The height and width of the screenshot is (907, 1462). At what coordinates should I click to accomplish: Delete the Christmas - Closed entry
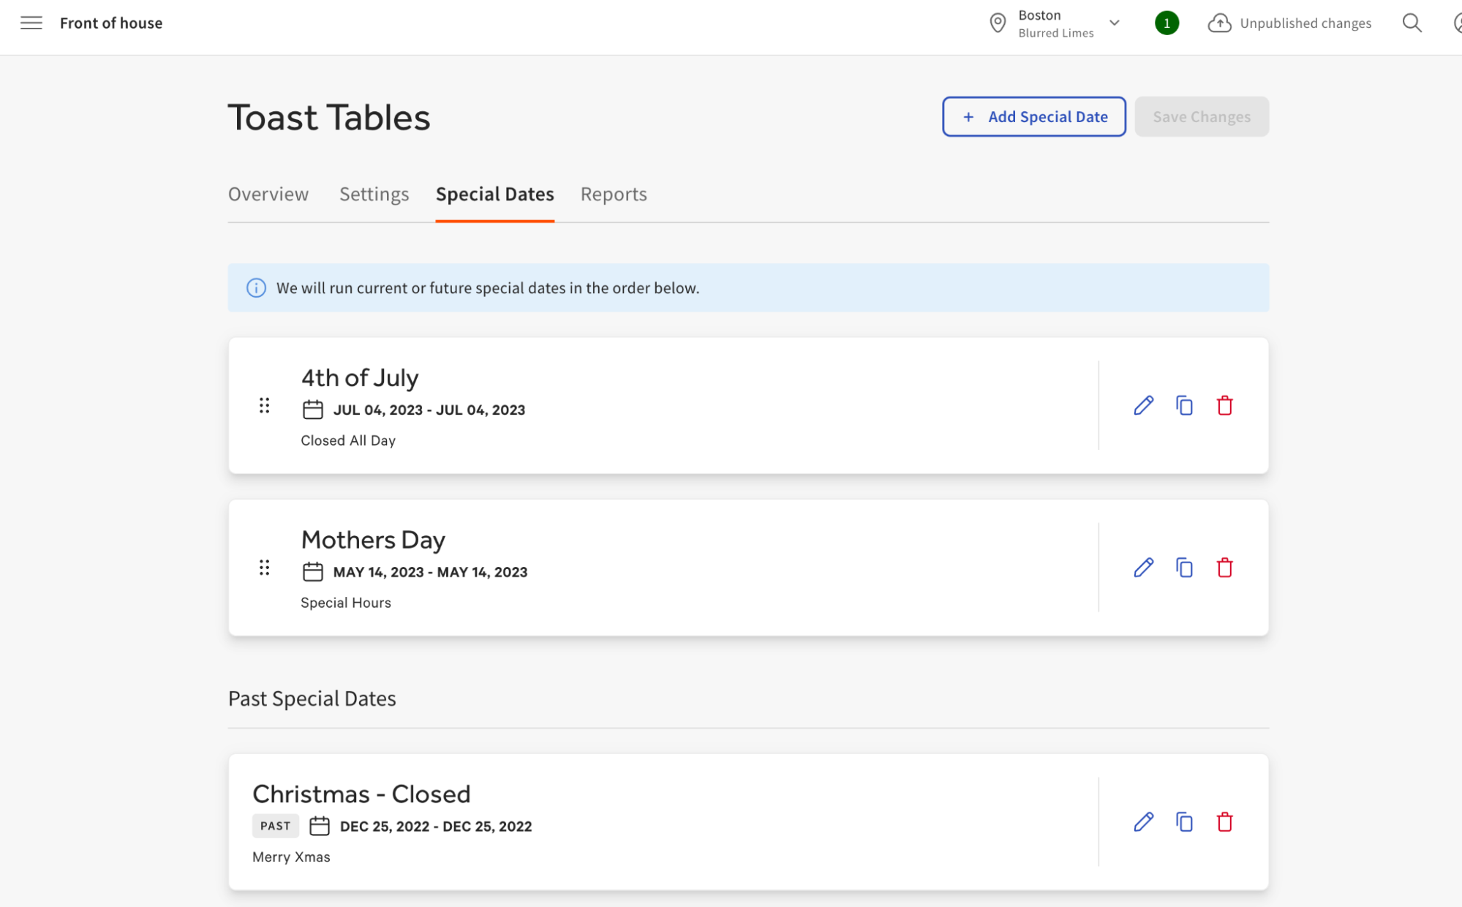1225,822
